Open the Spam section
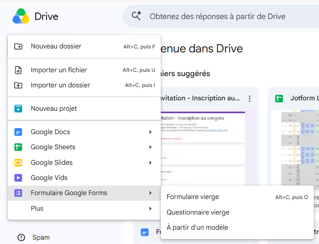319x244 pixels. pos(41,238)
